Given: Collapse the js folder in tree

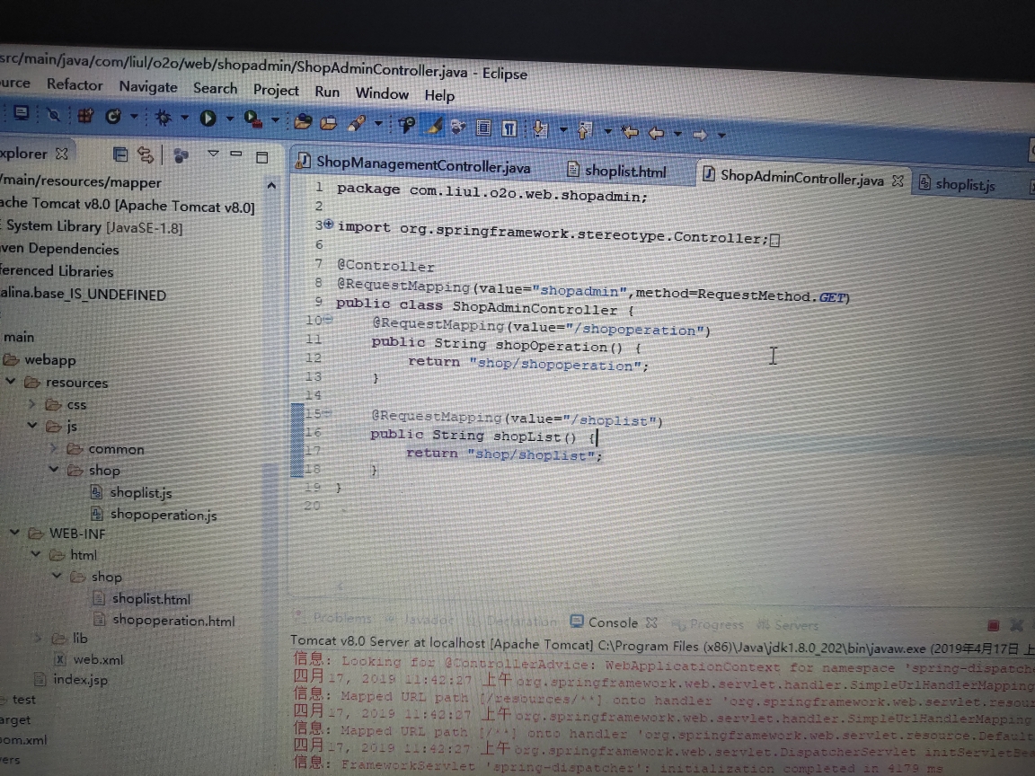Looking at the screenshot, I should pos(31,426).
